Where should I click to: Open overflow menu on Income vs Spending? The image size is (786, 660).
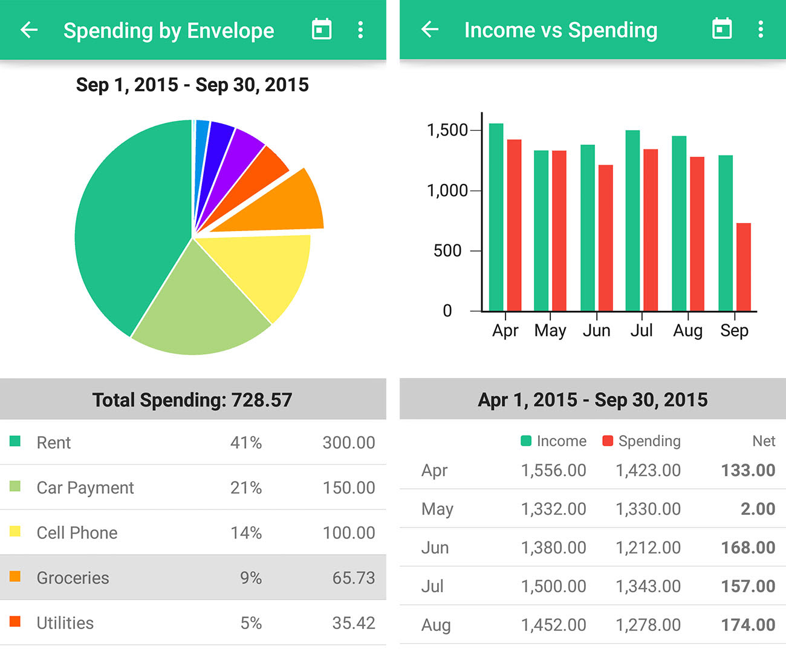point(761,30)
